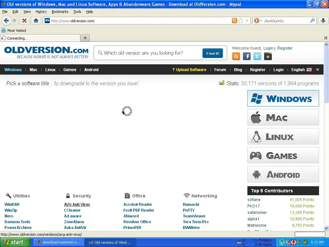Go back with the browser Back arrow
The width and height of the screenshot is (329, 247).
tap(6, 21)
